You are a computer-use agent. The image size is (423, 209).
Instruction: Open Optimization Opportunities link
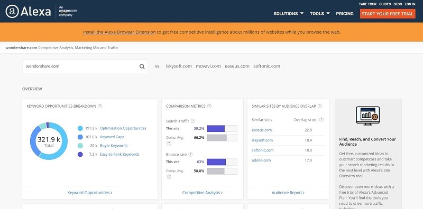[x=123, y=128]
